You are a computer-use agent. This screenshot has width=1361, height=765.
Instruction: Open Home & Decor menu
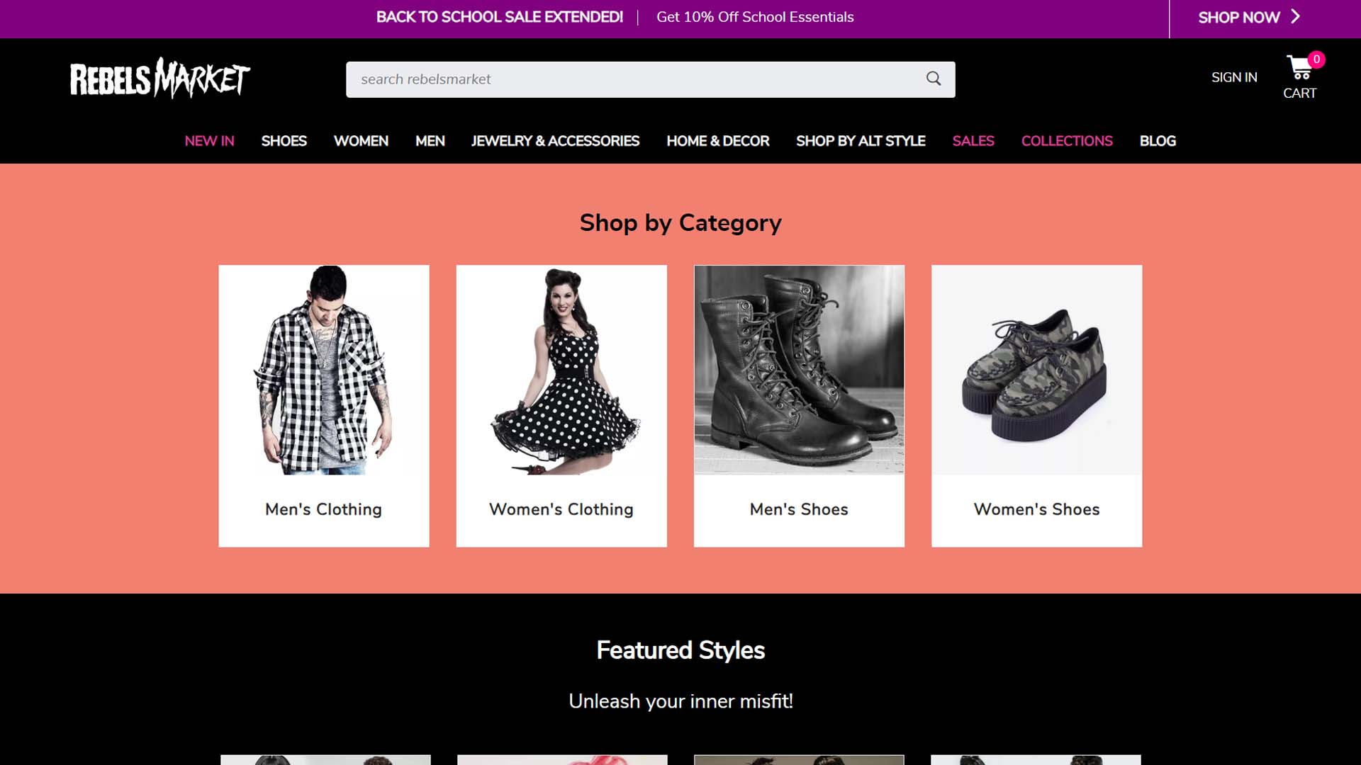click(x=717, y=141)
